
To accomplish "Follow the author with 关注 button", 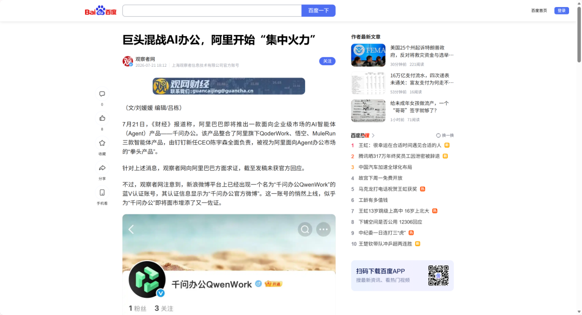I will point(327,61).
